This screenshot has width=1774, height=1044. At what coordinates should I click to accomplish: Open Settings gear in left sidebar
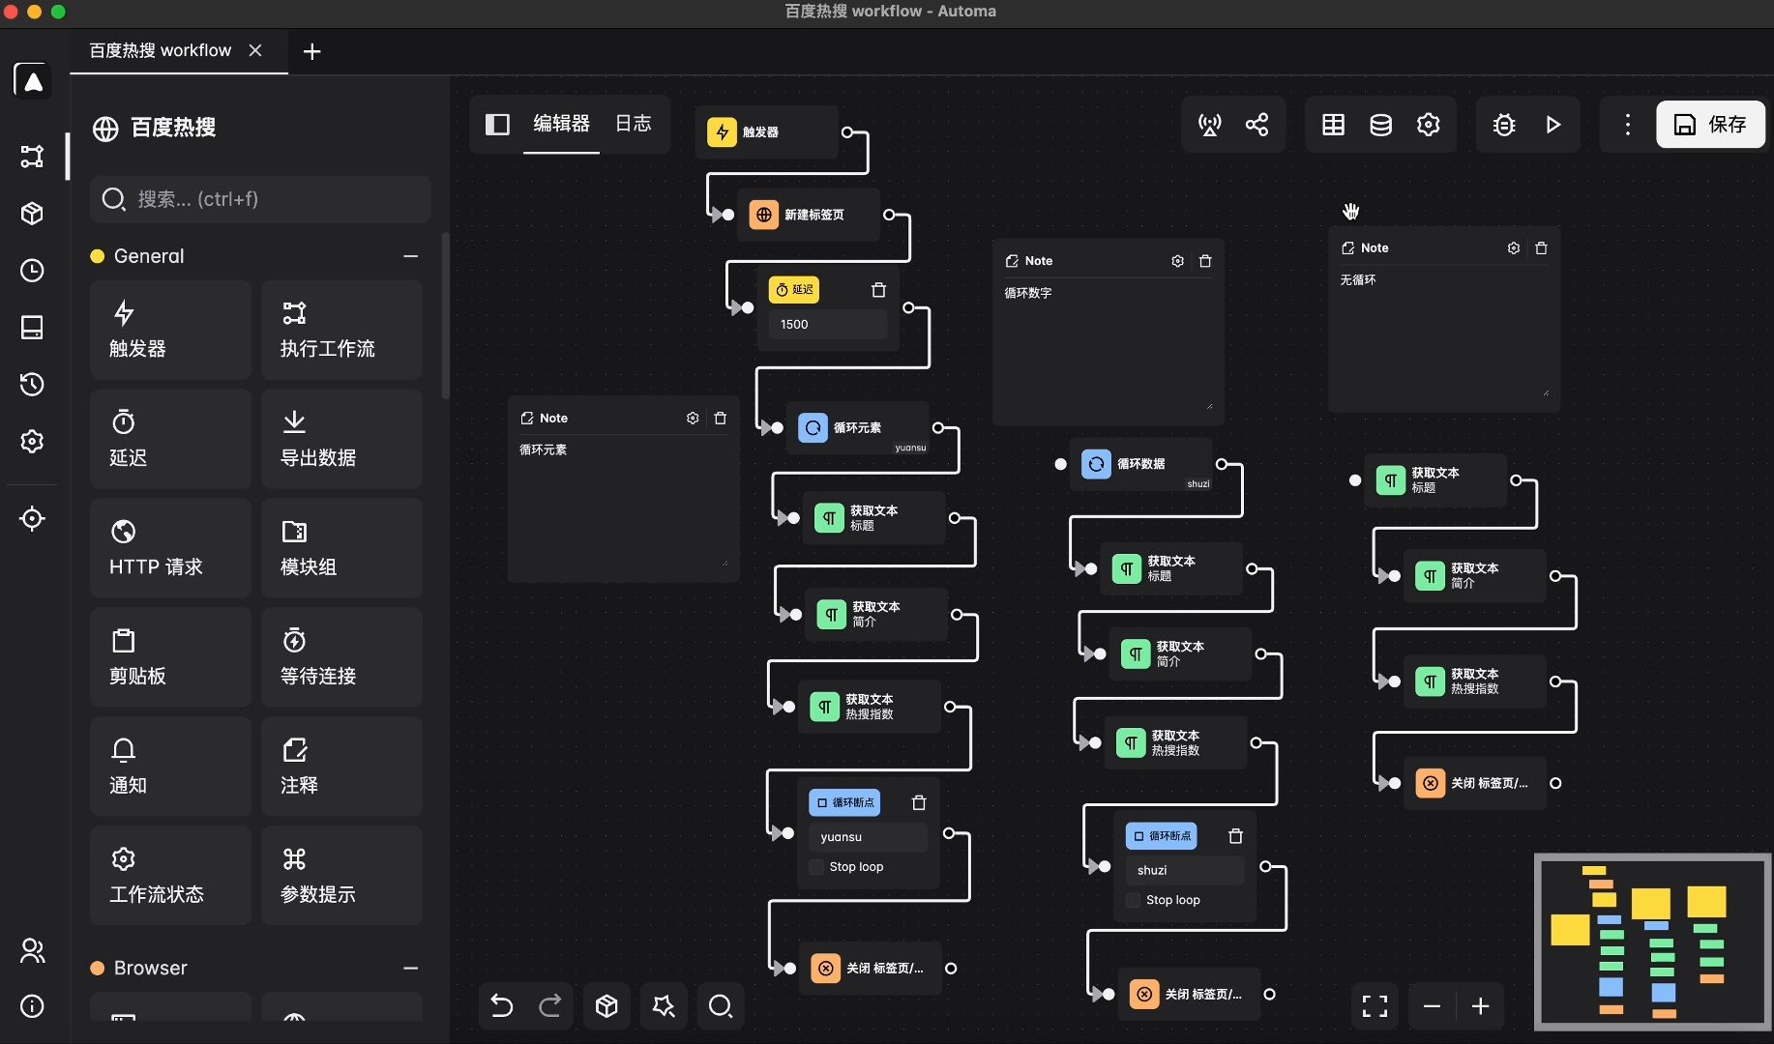pos(32,441)
